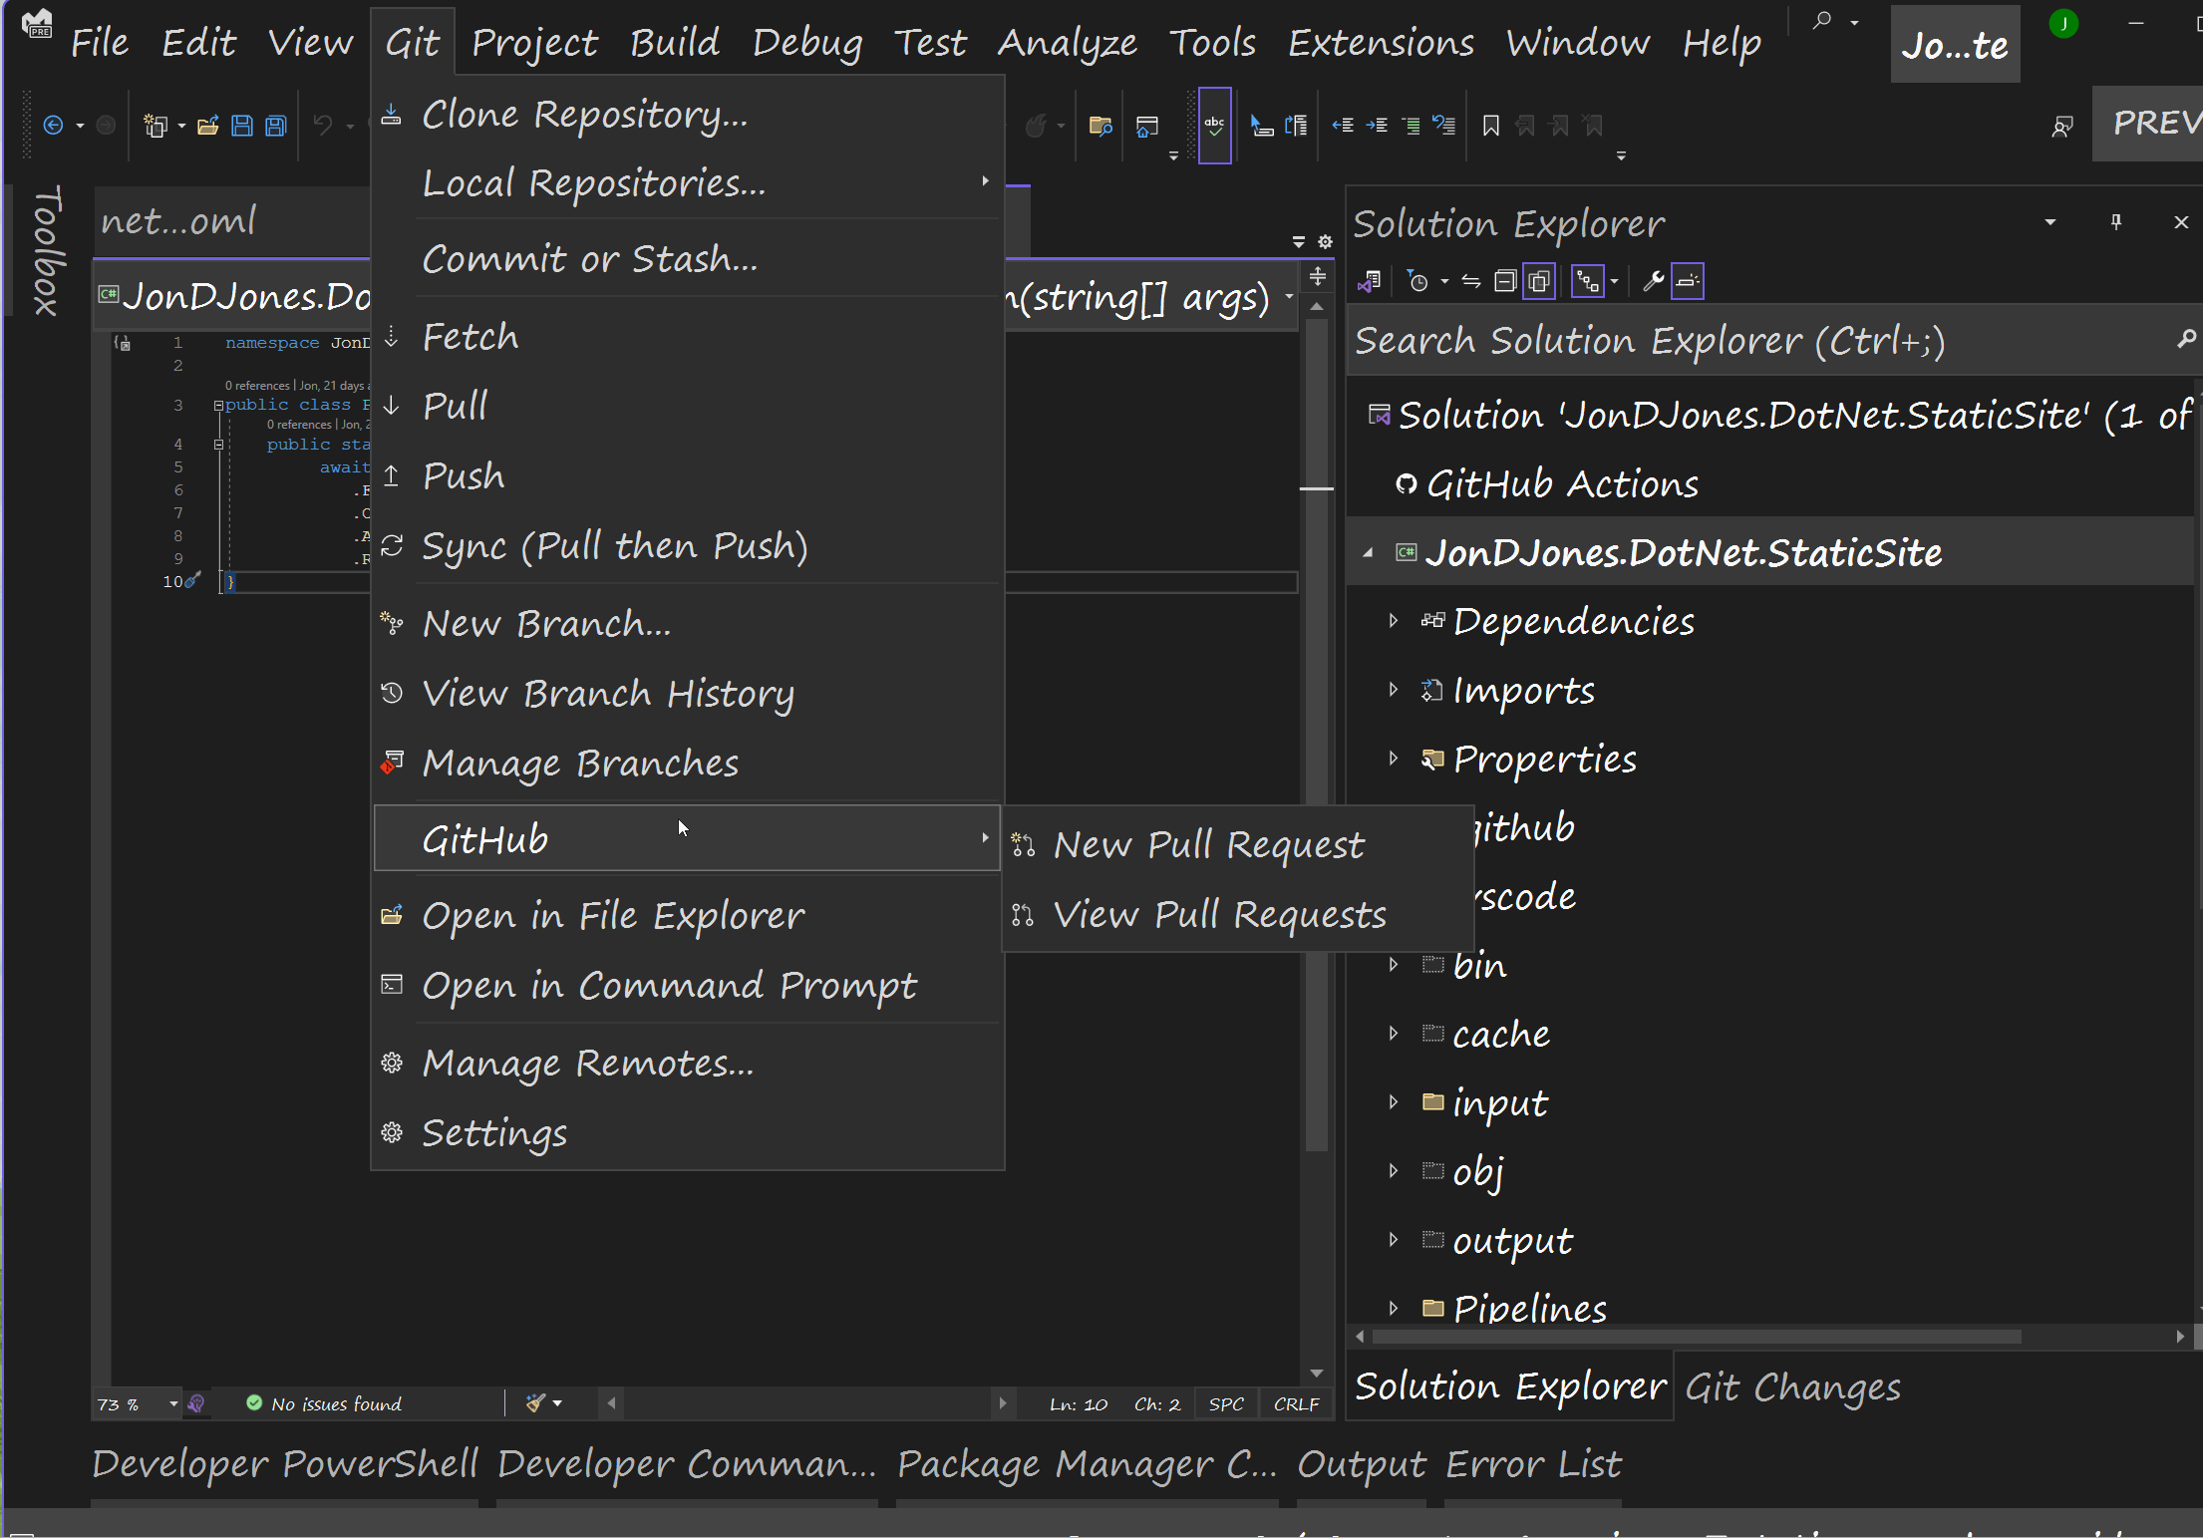Choose Clone Repository from Git menu
The height and width of the screenshot is (1538, 2203).
688,115
